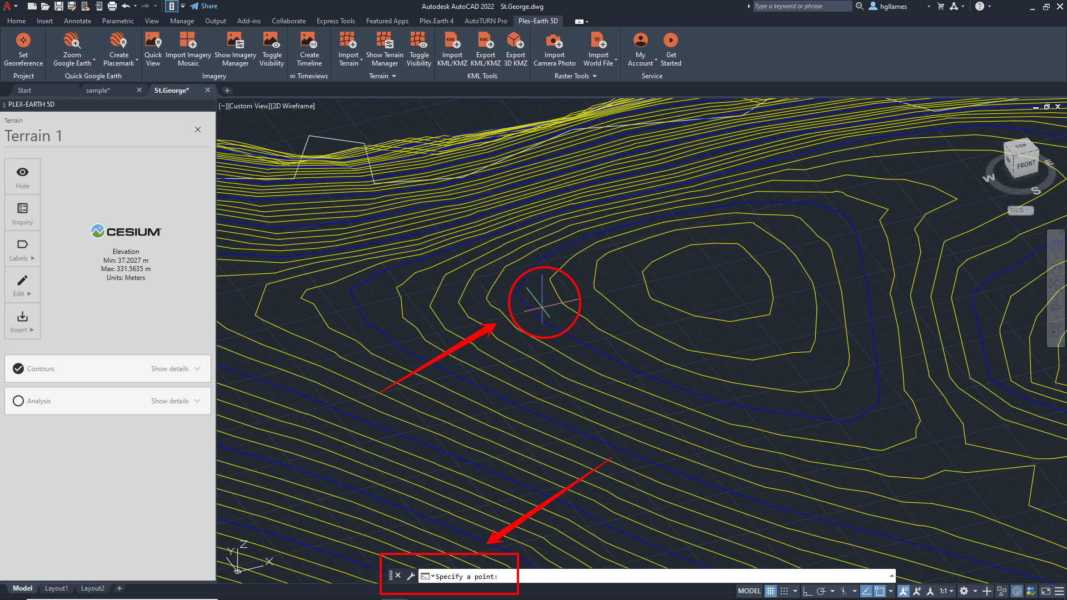Open terrain Inquiry in side panel
1067x600 pixels.
click(x=23, y=213)
